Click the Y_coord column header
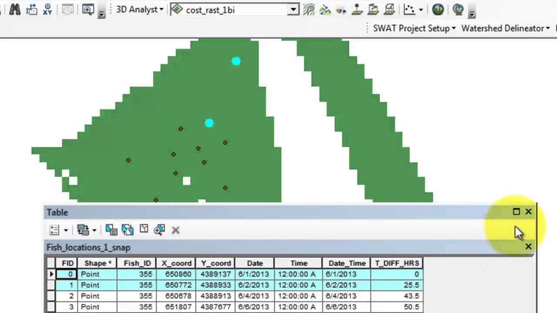Viewport: 557px width, 313px height. 215,263
